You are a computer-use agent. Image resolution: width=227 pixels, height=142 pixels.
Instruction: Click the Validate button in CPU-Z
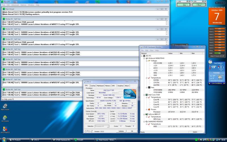[121, 131]
